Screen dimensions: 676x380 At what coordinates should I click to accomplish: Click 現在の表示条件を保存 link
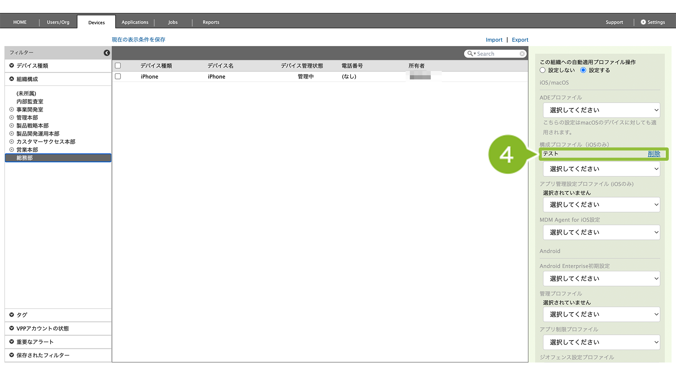138,40
